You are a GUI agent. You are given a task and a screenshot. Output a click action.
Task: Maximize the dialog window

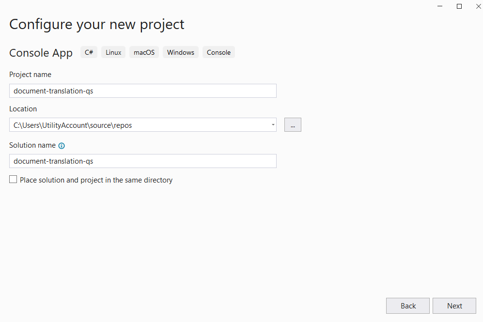pyautogui.click(x=459, y=6)
